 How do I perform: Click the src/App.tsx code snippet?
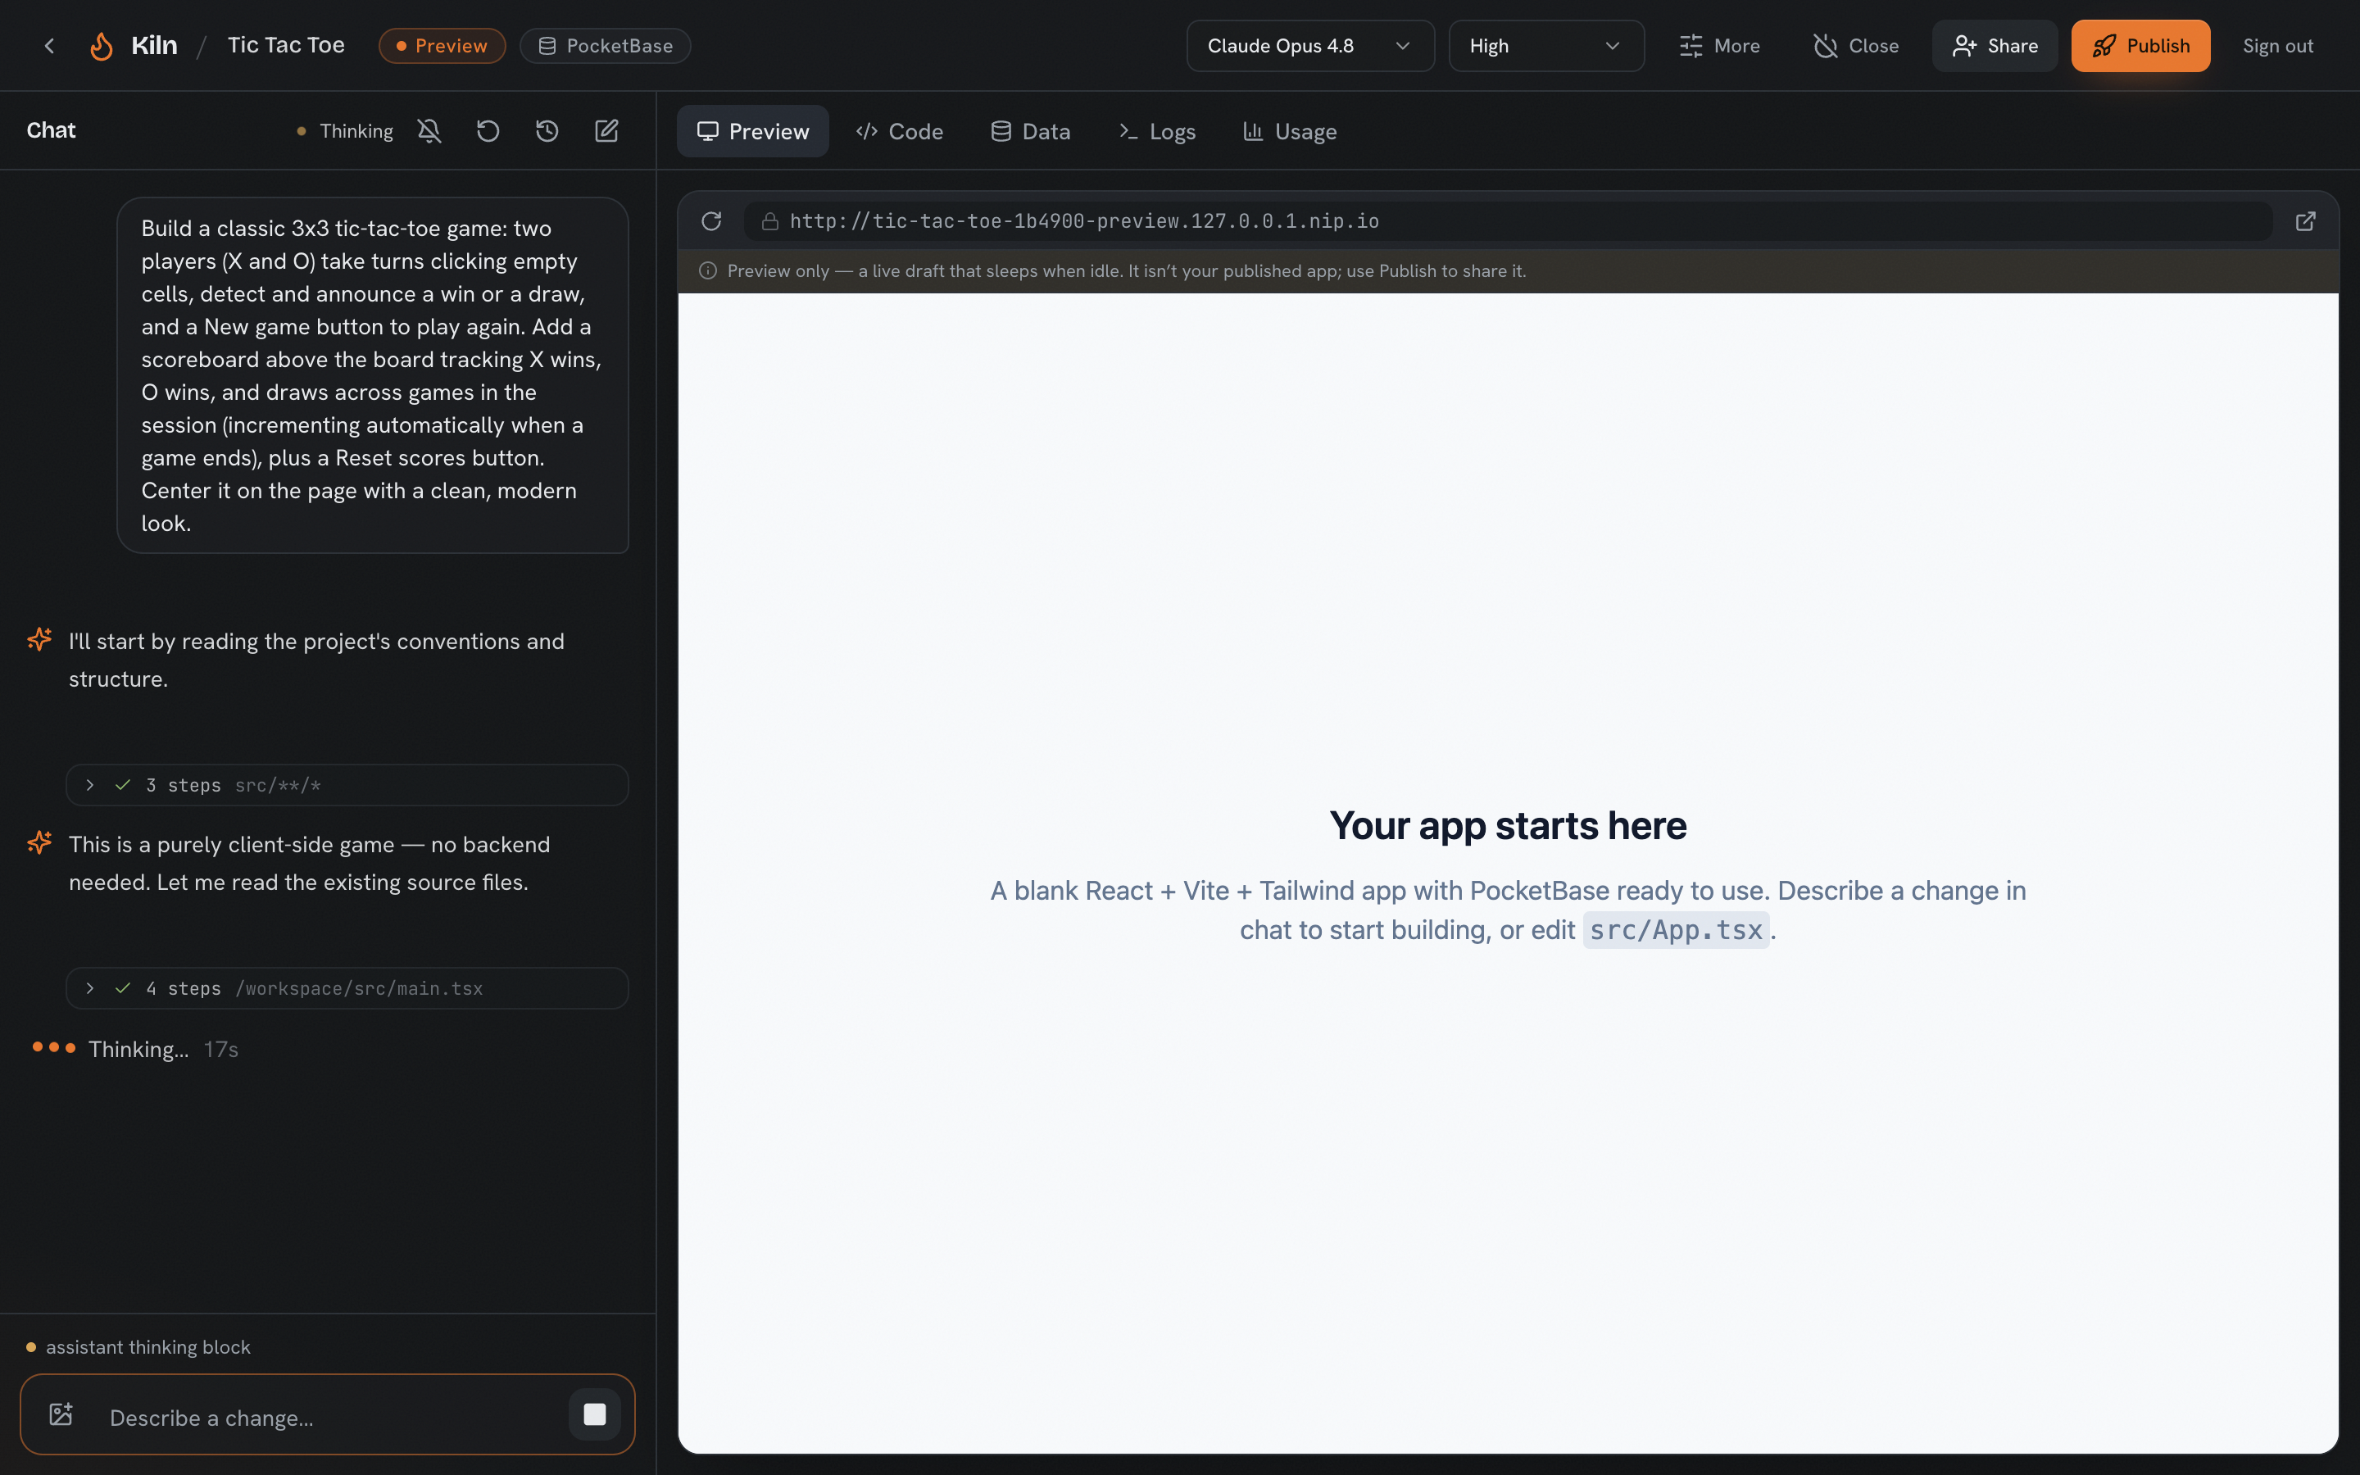point(1676,930)
